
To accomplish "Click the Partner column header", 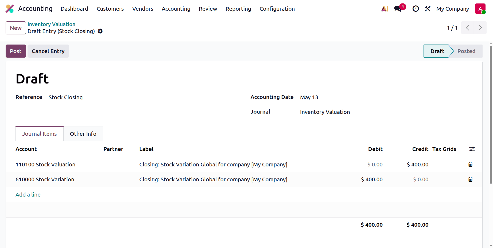I will 113,149.
